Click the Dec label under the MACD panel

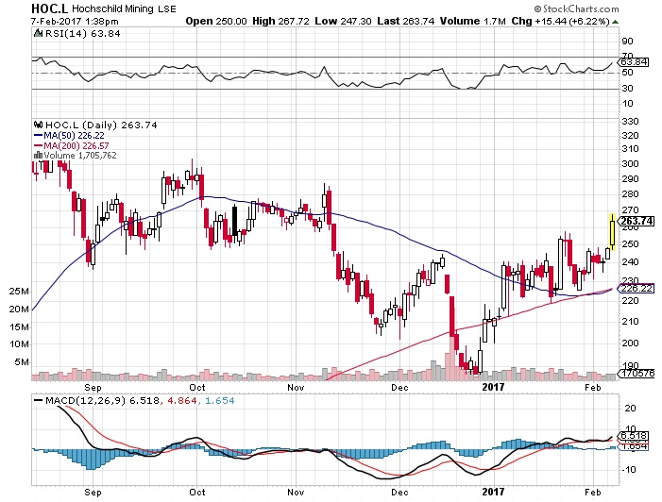coord(399,493)
